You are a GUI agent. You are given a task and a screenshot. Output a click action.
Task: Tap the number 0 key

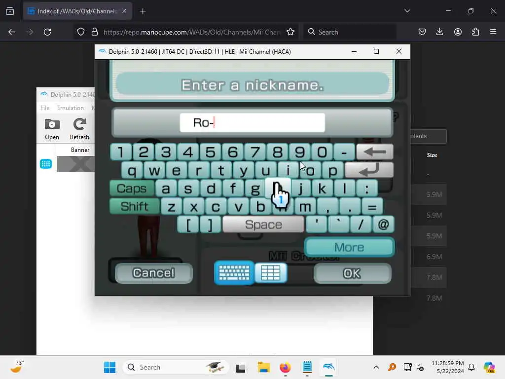click(322, 152)
